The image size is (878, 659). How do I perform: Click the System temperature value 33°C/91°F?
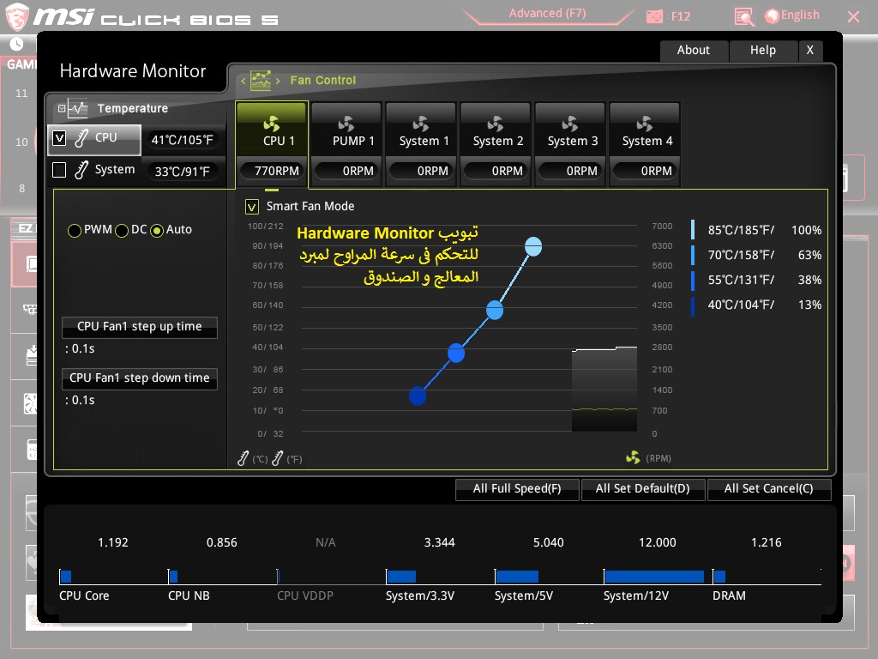183,172
